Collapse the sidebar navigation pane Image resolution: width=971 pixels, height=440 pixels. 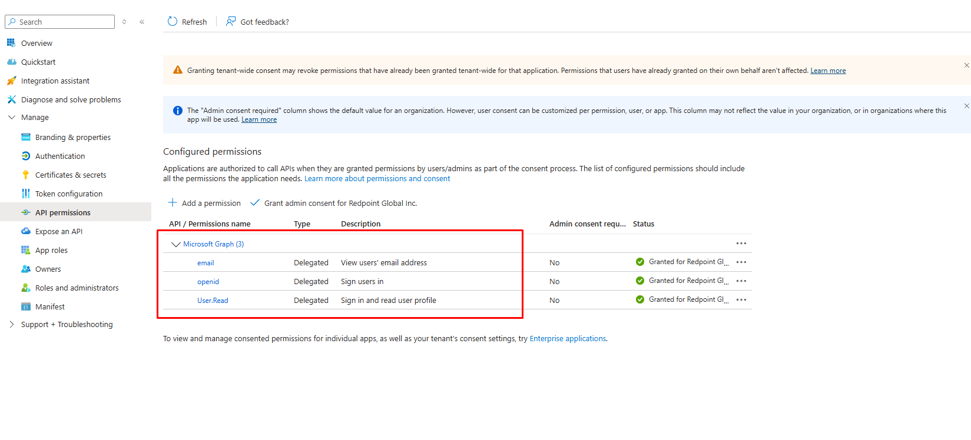pos(142,22)
